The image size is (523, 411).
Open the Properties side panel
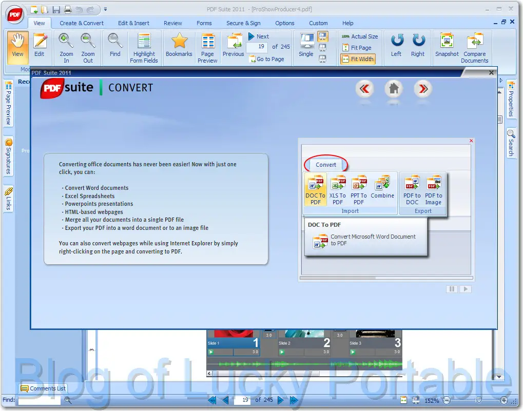click(511, 100)
